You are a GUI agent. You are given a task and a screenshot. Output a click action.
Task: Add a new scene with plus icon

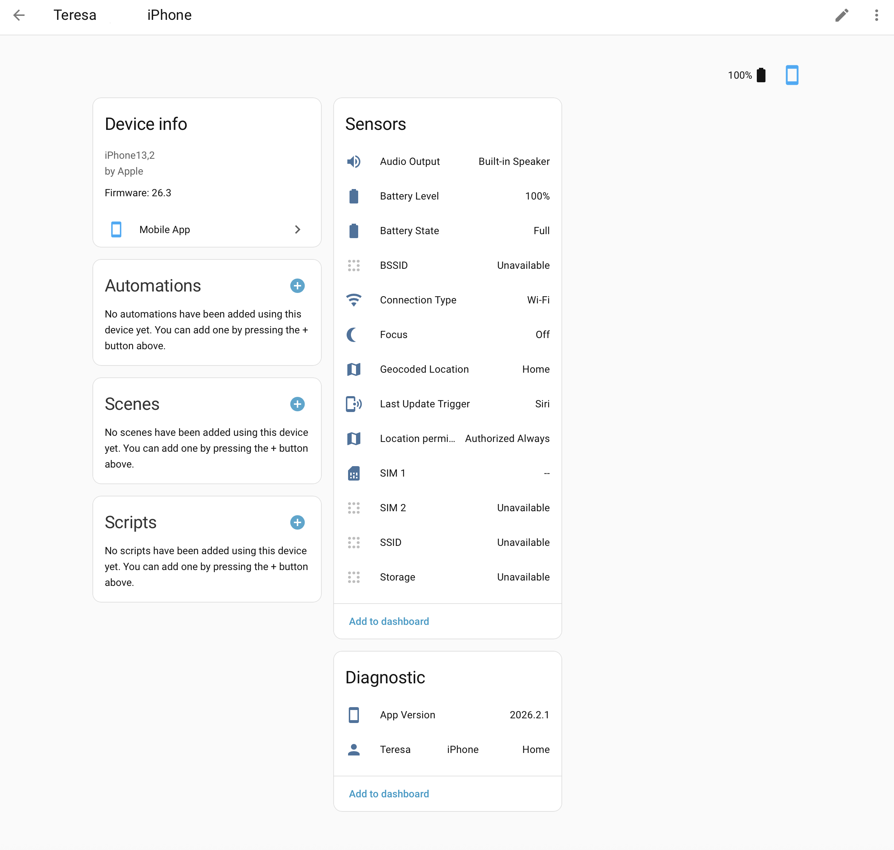(298, 404)
